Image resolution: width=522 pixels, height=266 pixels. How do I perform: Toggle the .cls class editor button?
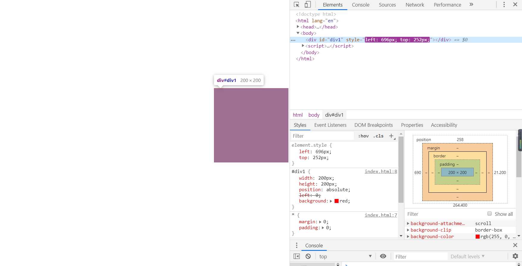[378, 136]
